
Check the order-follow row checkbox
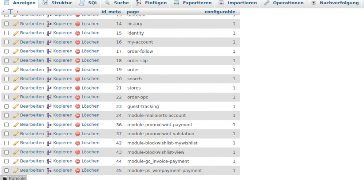(7, 51)
